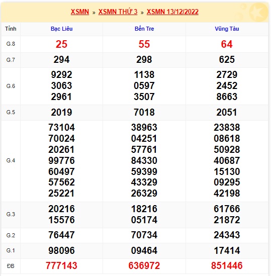Select the G.2 row label
The width and height of the screenshot is (271, 276).
[11, 235]
